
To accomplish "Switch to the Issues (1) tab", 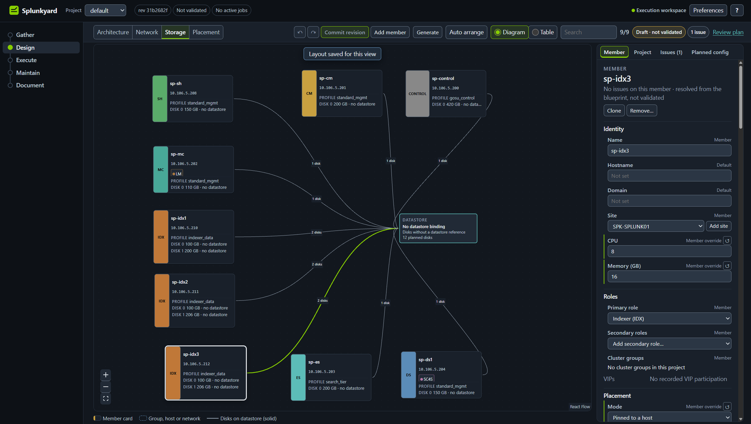I will click(671, 52).
